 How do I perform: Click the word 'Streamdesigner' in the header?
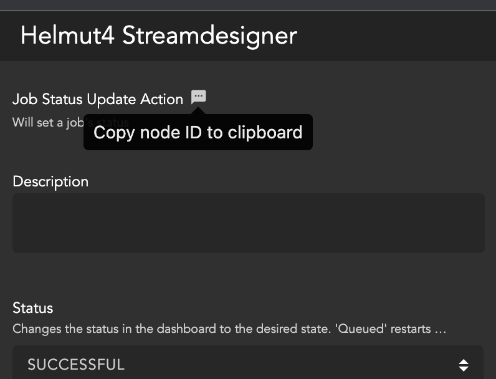tap(209, 36)
